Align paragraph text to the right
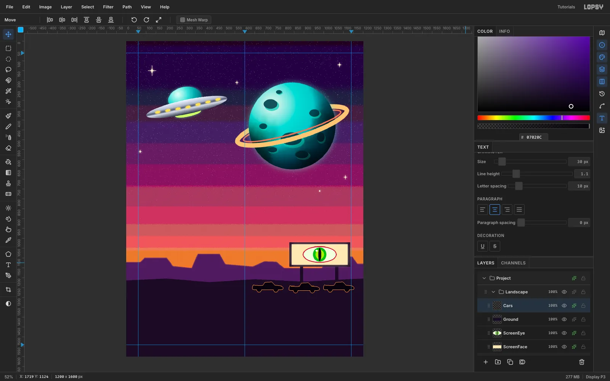Screen dimensions: 610x381 [x=507, y=210]
